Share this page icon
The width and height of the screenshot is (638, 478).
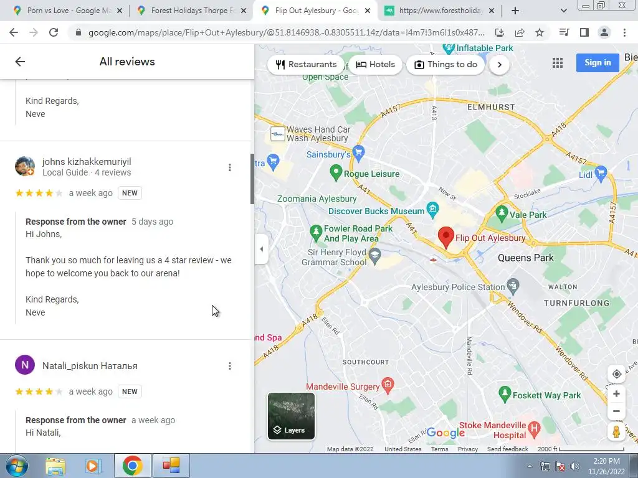[x=520, y=32]
